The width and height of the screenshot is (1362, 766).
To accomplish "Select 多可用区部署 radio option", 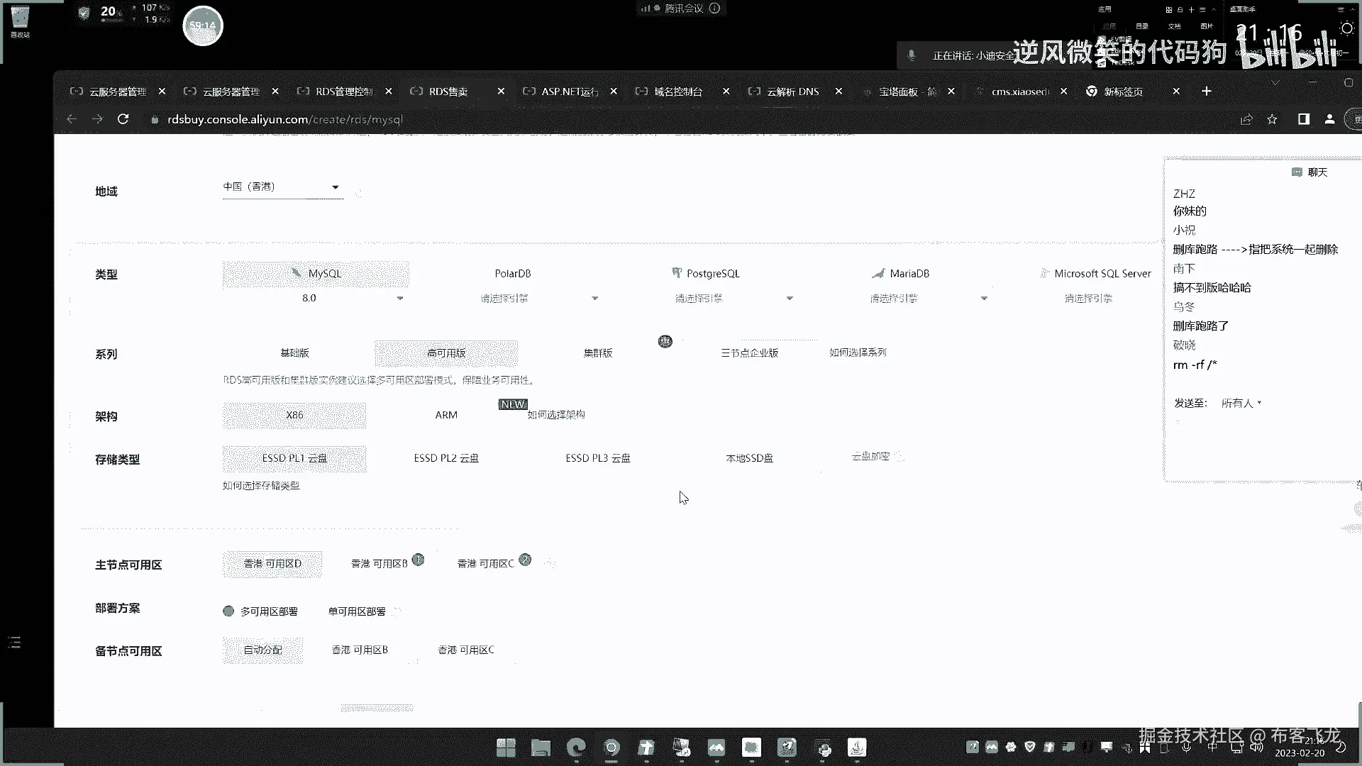I will pos(229,611).
